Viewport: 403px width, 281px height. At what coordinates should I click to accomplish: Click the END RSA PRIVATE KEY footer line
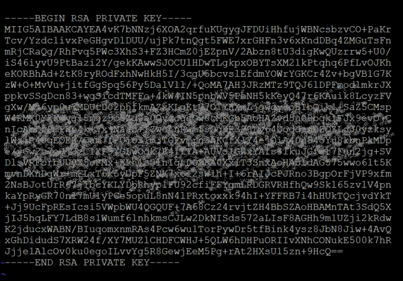point(92,263)
